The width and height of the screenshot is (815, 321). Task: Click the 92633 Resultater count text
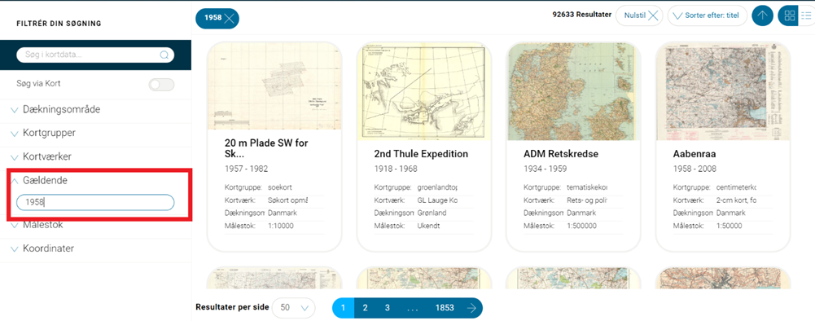point(581,15)
